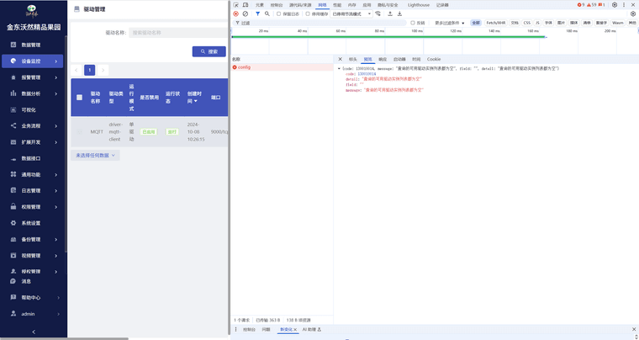
Task: Expand the 日志管理 submenu arrow
Action: tap(56, 191)
